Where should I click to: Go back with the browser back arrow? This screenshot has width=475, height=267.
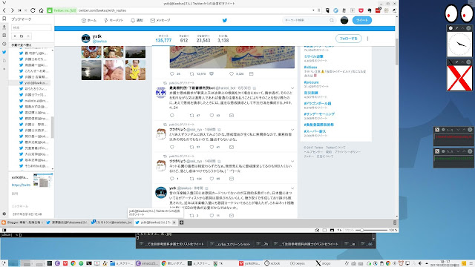[x=4, y=10]
